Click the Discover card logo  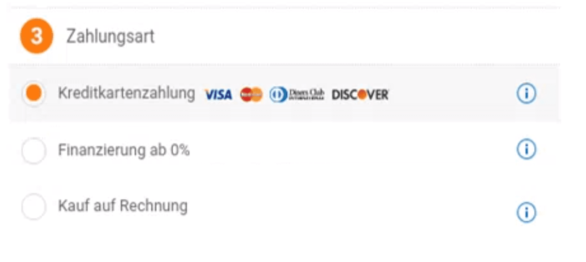click(360, 95)
